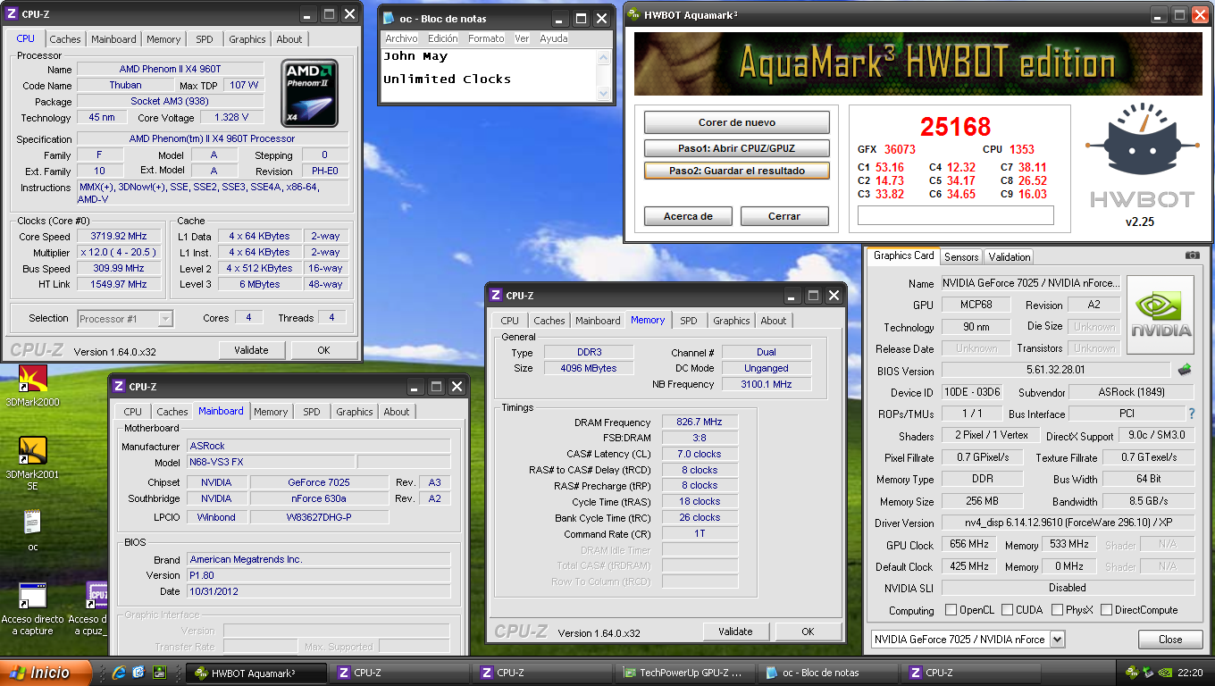Launch Internet Explorer from the quick launch bar

point(118,673)
